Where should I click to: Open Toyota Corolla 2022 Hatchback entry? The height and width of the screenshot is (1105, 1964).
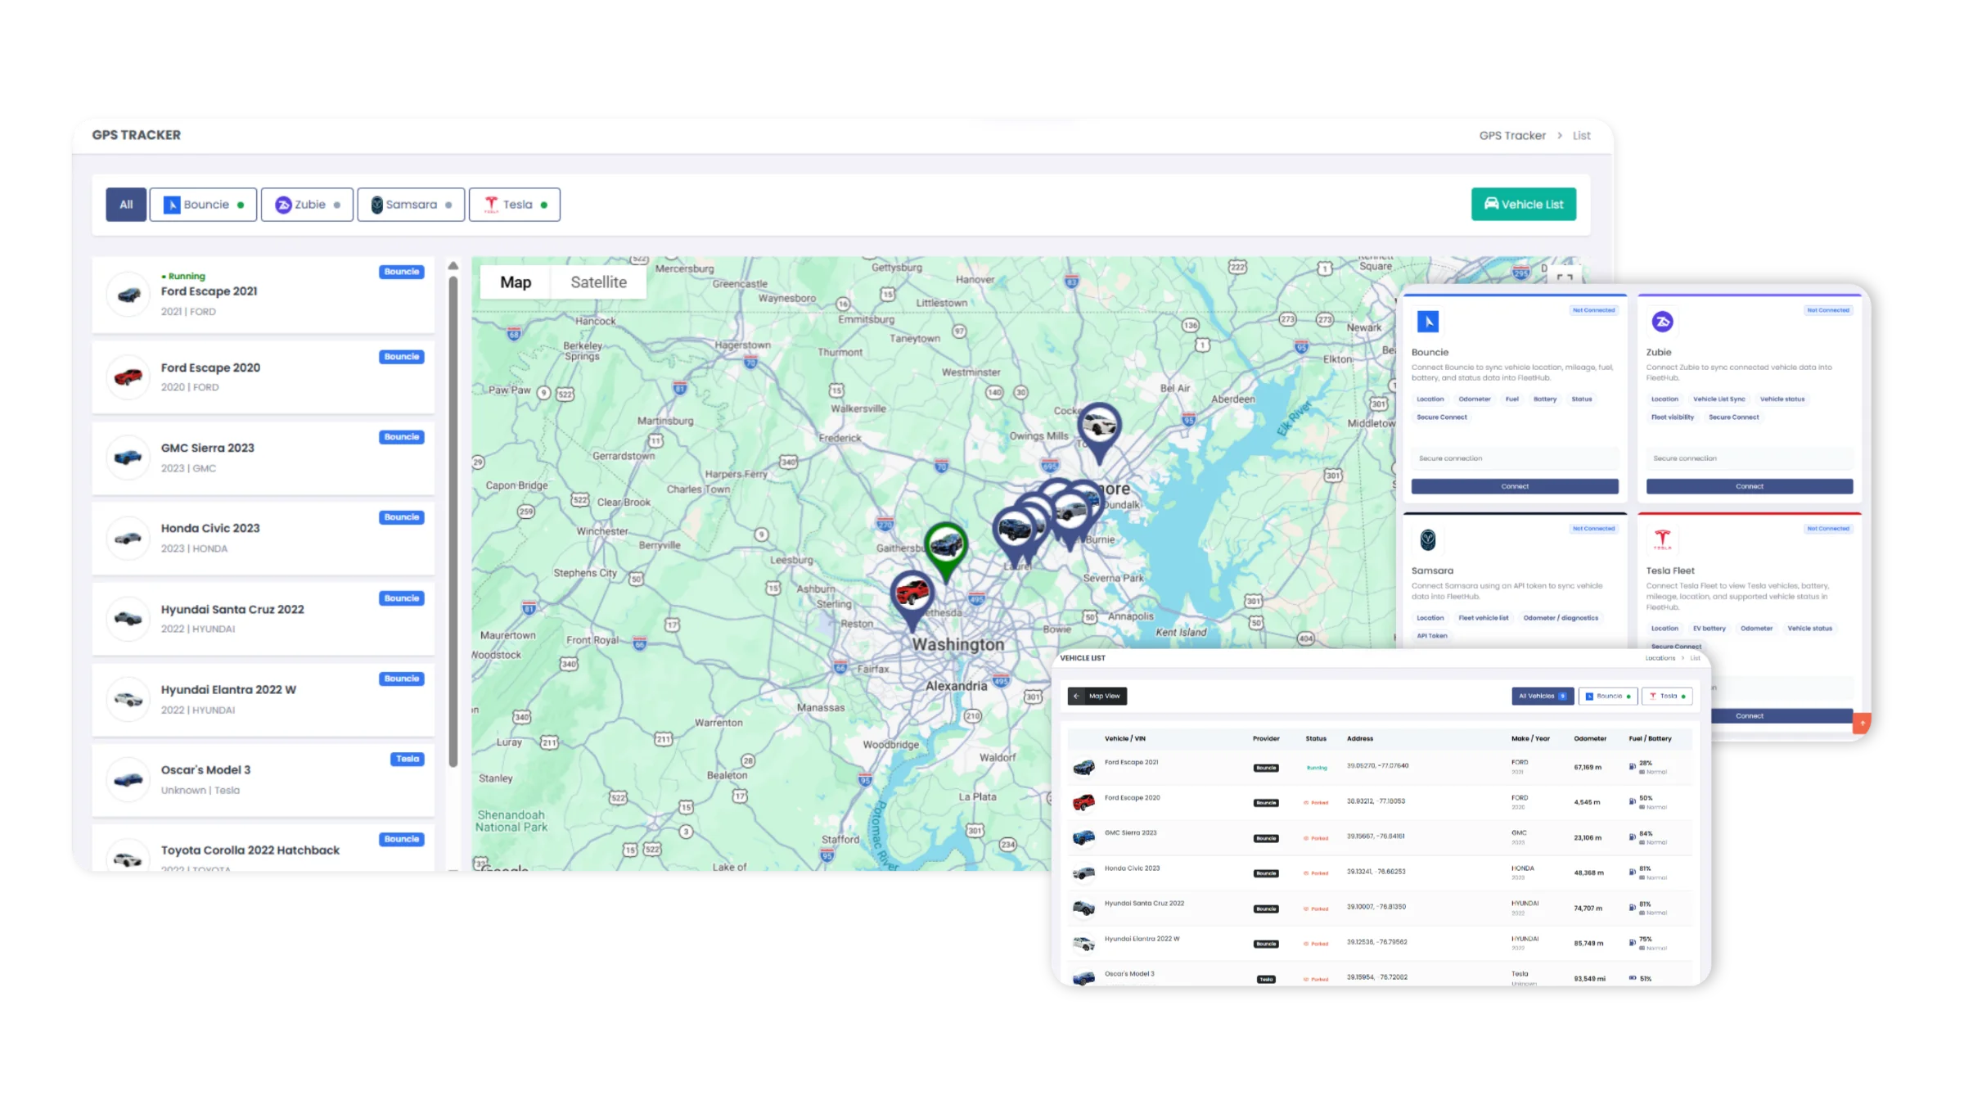point(264,849)
